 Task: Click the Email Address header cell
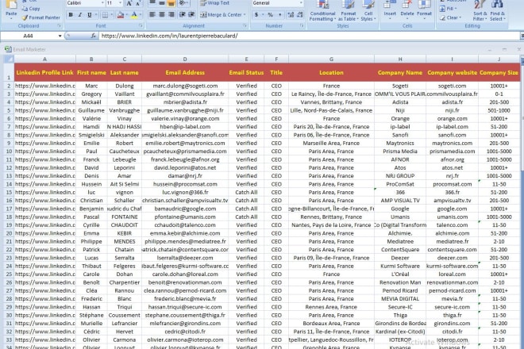(185, 72)
